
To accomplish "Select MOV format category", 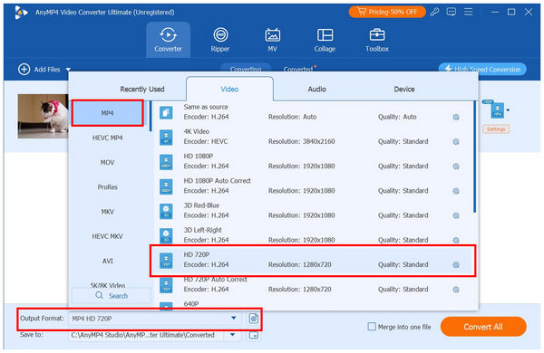I will 107,162.
